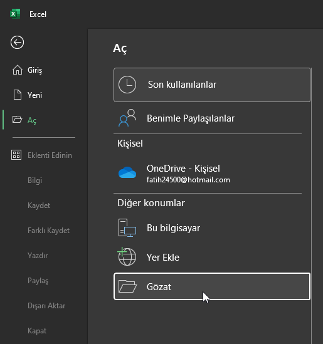Browse Bu bilgisayar location
This screenshot has height=344, width=323.
coord(212,227)
